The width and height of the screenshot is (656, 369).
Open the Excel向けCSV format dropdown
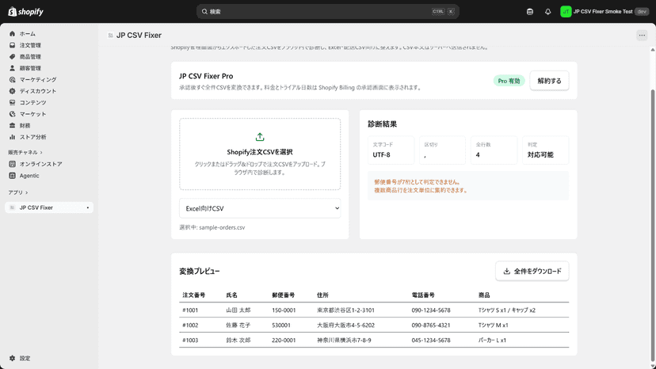pyautogui.click(x=260, y=208)
